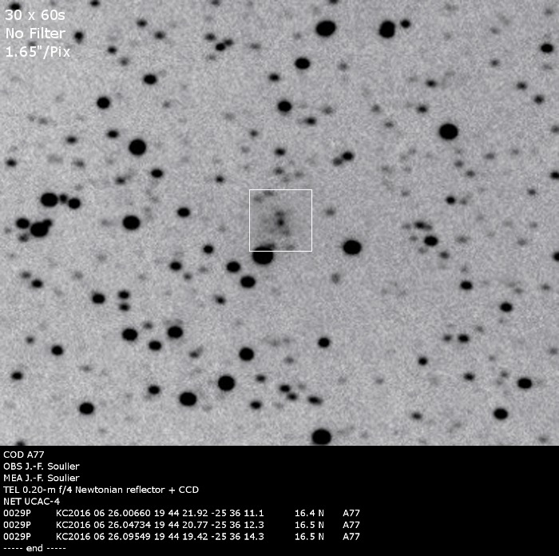This screenshot has width=559, height=556.
Task: Click the "30 x 60s" exposure label
Action: coord(35,15)
